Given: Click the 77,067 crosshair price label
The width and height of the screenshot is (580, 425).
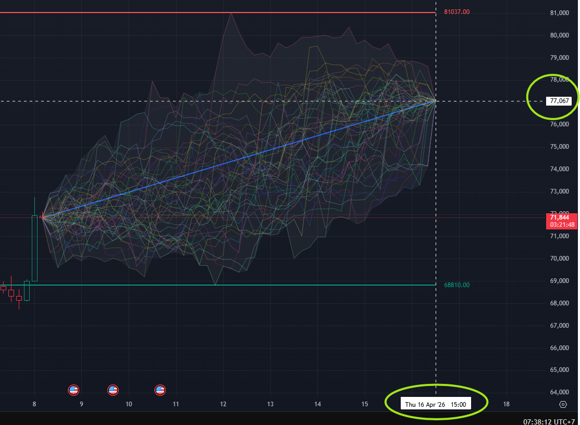Looking at the screenshot, I should pos(559,101).
